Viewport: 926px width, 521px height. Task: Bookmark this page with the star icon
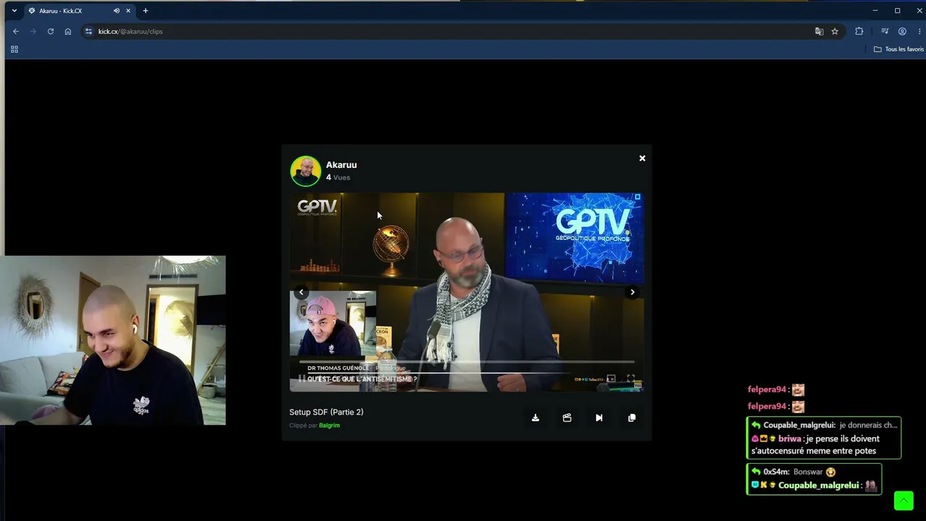coord(835,31)
